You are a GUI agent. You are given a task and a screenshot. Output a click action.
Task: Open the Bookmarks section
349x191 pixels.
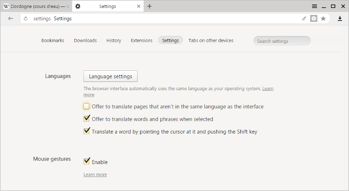tap(52, 40)
